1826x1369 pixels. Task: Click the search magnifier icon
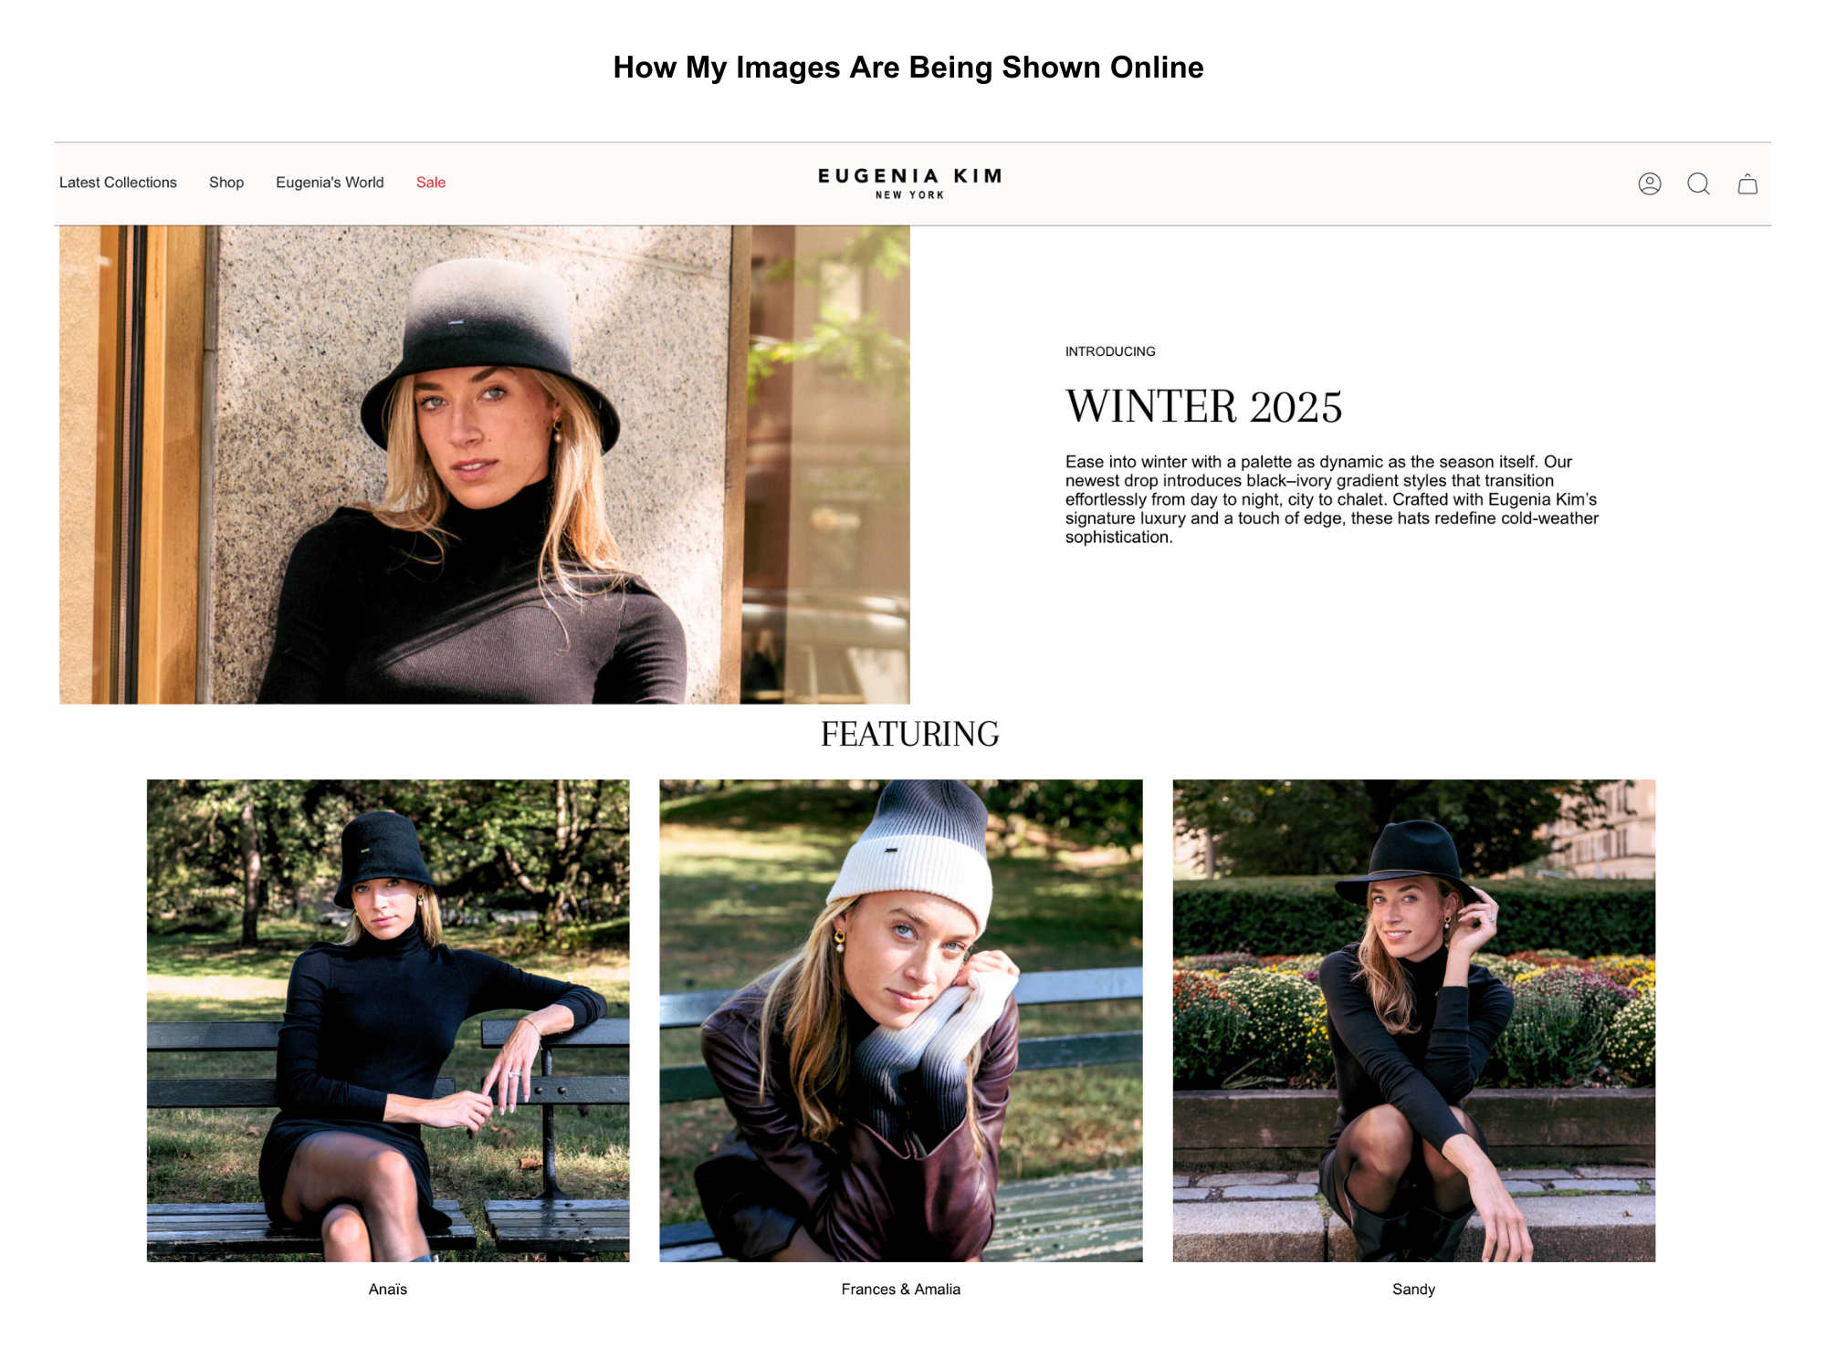coord(1698,183)
